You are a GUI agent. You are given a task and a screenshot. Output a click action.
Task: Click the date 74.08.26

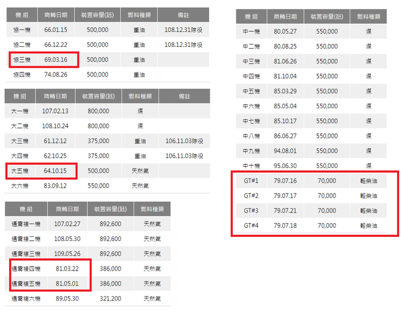coord(56,75)
